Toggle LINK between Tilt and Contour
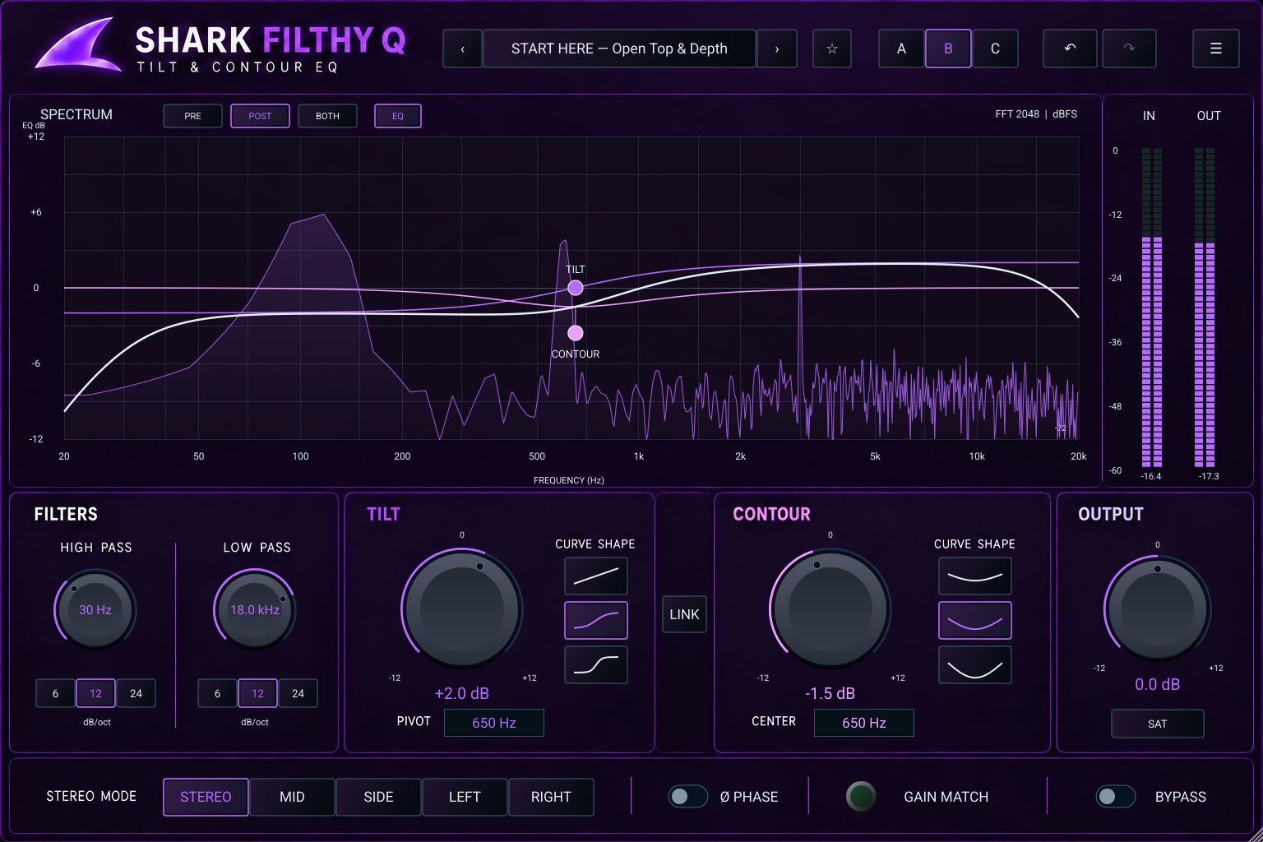 684,614
